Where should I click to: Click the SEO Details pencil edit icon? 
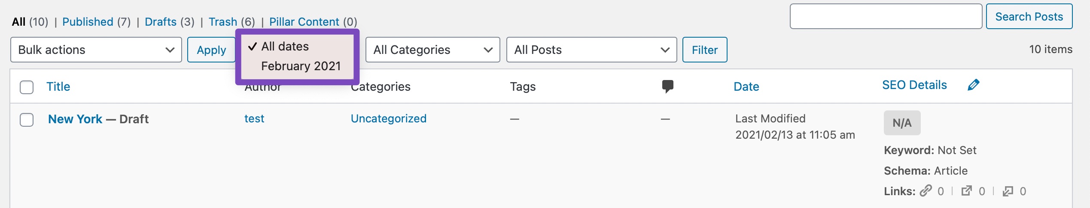[x=973, y=85]
